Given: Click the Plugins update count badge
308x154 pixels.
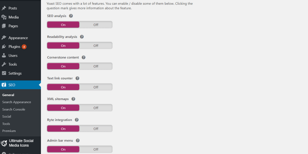Looking at the screenshot, I should point(24,47).
